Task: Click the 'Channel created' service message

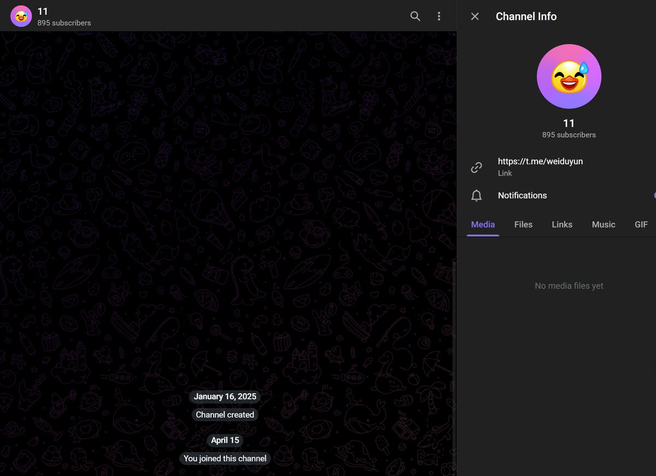Action: [x=225, y=415]
